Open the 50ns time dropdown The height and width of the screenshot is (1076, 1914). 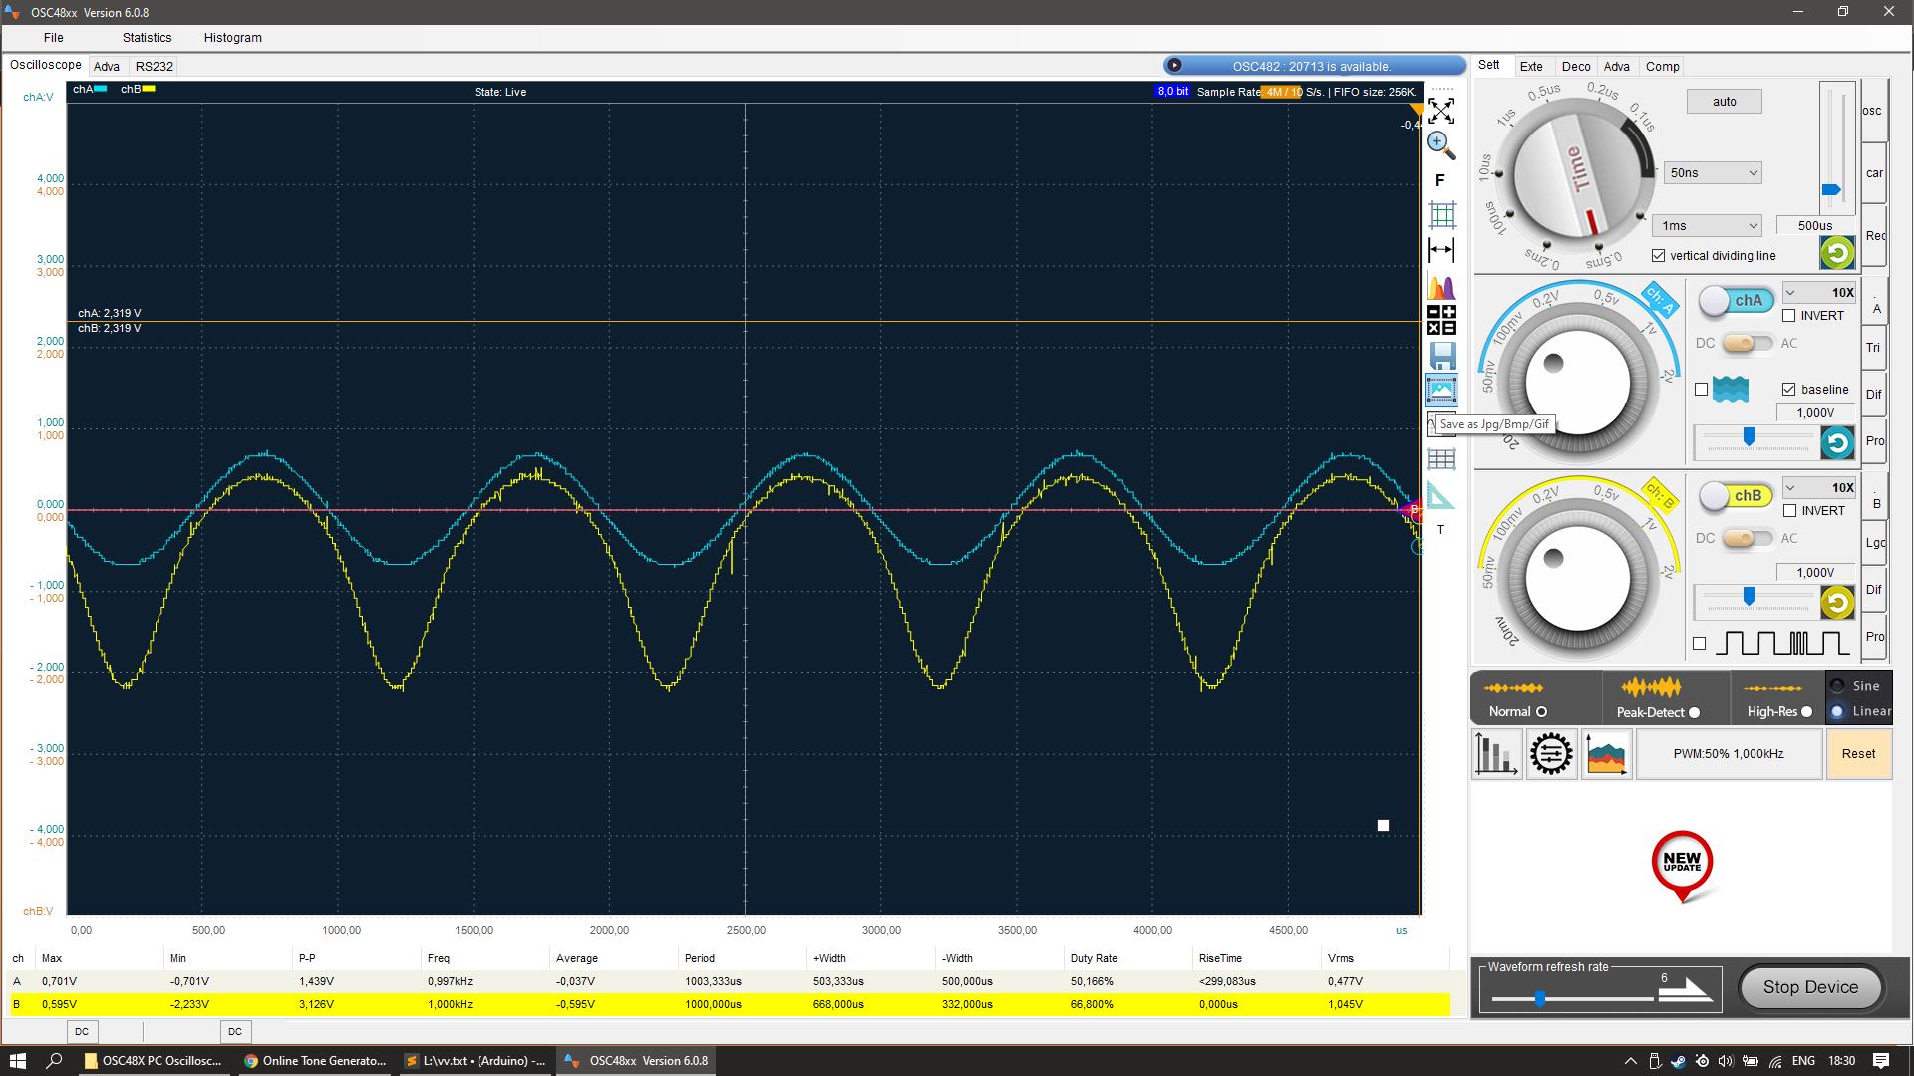[1713, 173]
